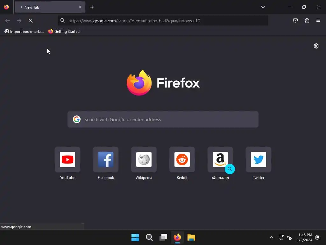Click Import bookmarks toolbar button
The image size is (326, 245).
tap(24, 32)
